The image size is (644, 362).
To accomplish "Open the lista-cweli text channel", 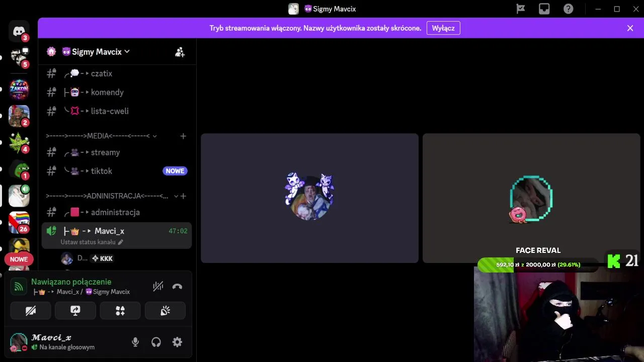I will pyautogui.click(x=117, y=111).
